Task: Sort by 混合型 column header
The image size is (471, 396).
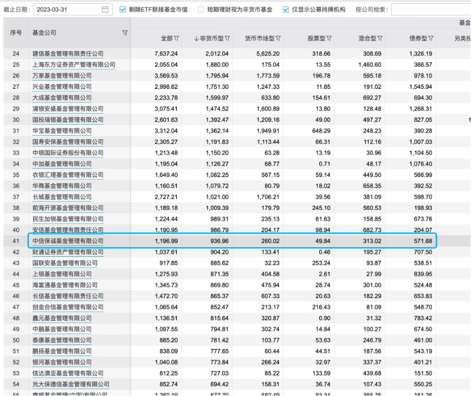Action: (367, 38)
